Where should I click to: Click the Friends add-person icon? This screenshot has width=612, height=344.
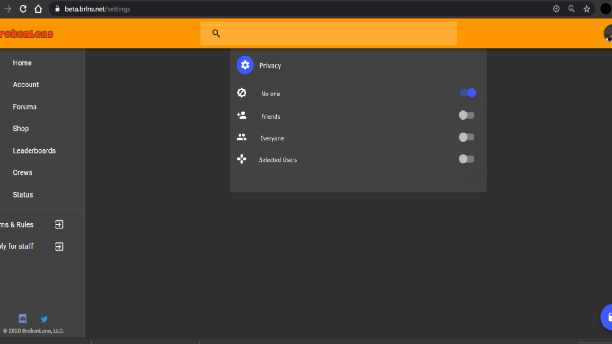(241, 115)
